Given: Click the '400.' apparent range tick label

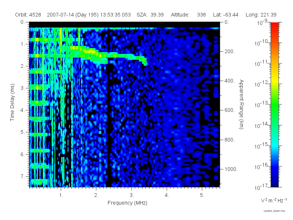Looking at the screenshot, I should [230, 81].
